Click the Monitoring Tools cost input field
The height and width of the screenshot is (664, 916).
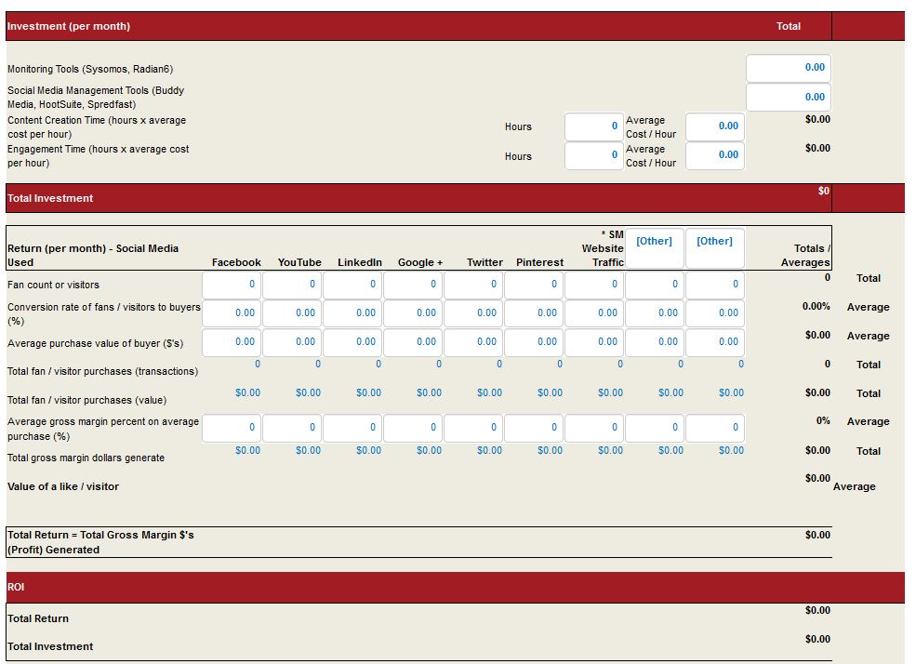[788, 68]
